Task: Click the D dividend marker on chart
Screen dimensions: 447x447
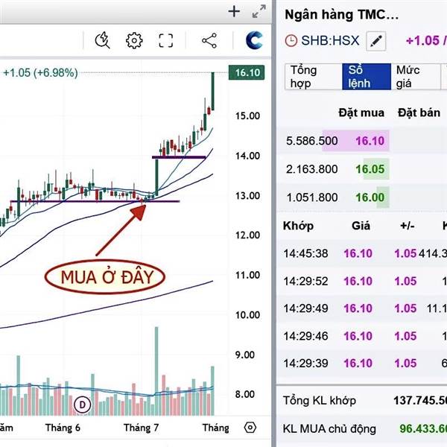Action: click(x=83, y=405)
